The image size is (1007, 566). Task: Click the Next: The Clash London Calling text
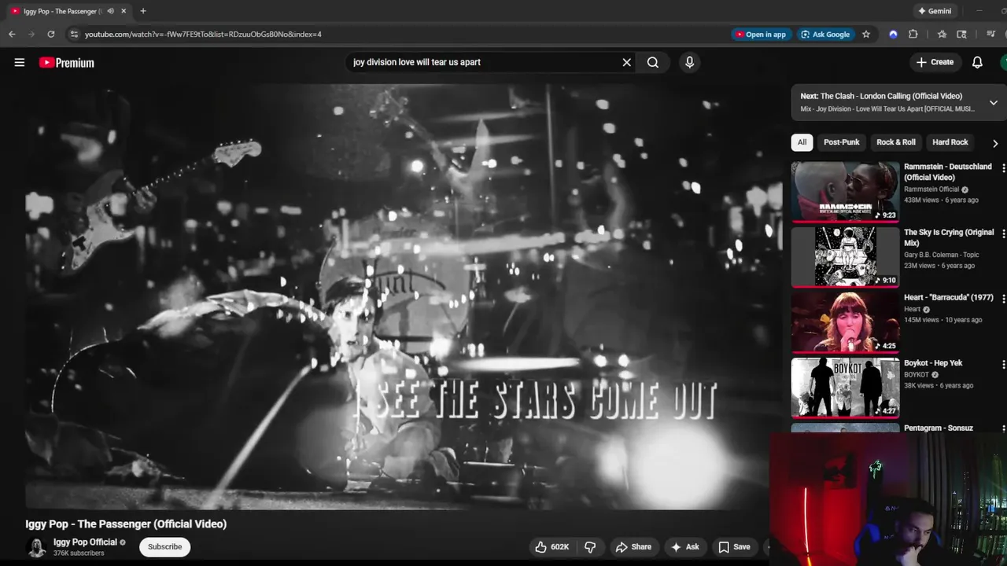point(881,96)
